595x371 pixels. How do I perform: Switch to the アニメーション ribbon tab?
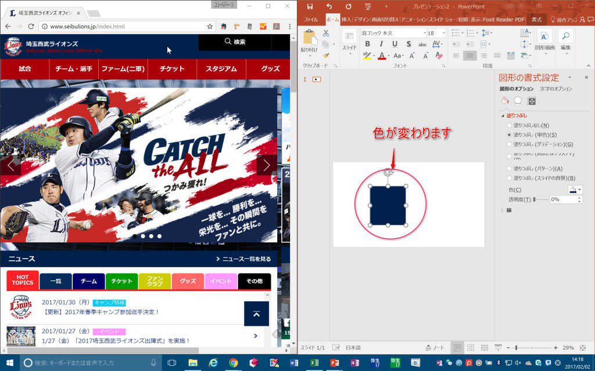click(414, 20)
